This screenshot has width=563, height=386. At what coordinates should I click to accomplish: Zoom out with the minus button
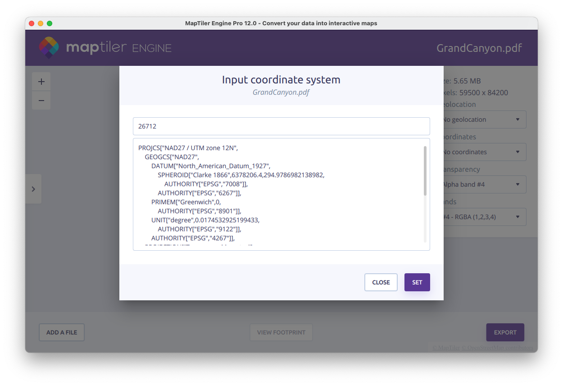[x=41, y=101]
